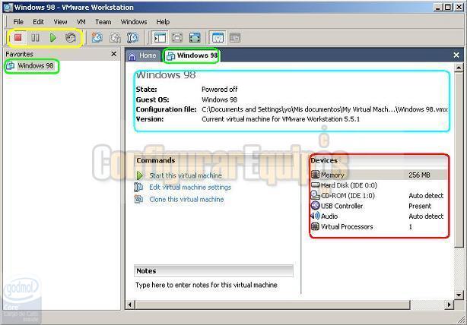The height and width of the screenshot is (325, 467).
Task: Click the summary view toolbar icon
Action: [x=218, y=38]
